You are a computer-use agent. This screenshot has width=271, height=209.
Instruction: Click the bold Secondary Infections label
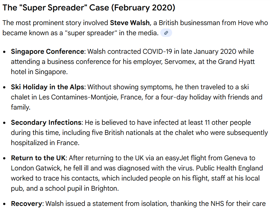(46, 123)
